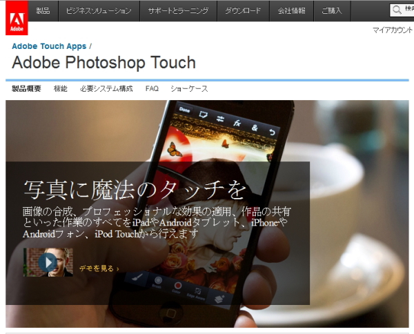The width and height of the screenshot is (414, 334).
Task: Click the adjustments sliders icon on phone
Action: (x=221, y=118)
